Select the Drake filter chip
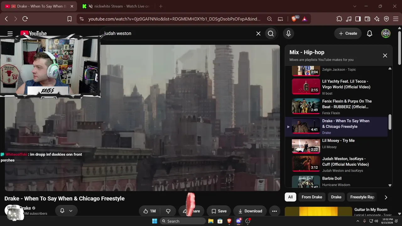Image resolution: width=402 pixels, height=226 pixels. pos(336,197)
